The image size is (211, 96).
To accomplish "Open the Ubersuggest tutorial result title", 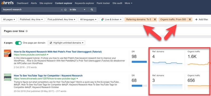I will [58, 52].
